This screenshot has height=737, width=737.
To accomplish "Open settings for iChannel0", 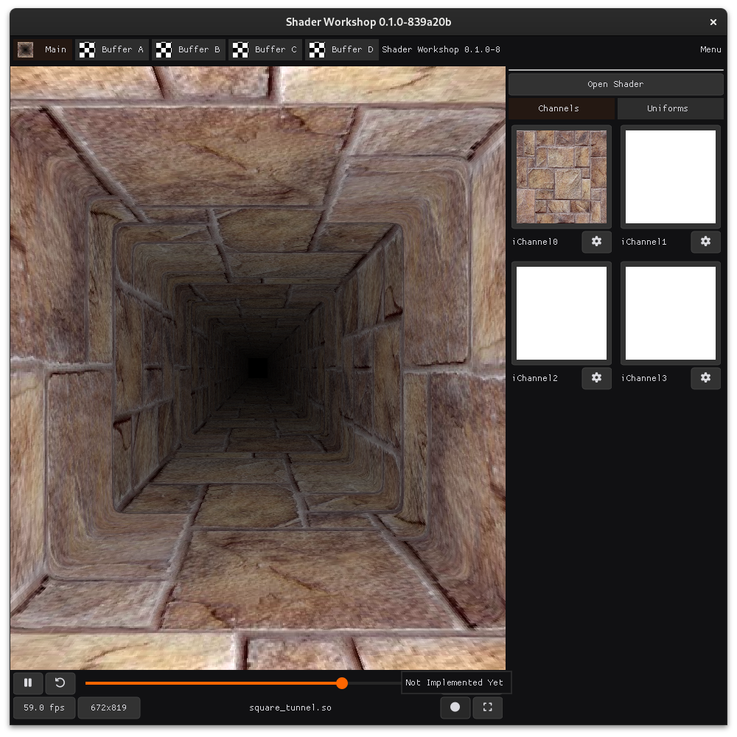I will (x=596, y=242).
